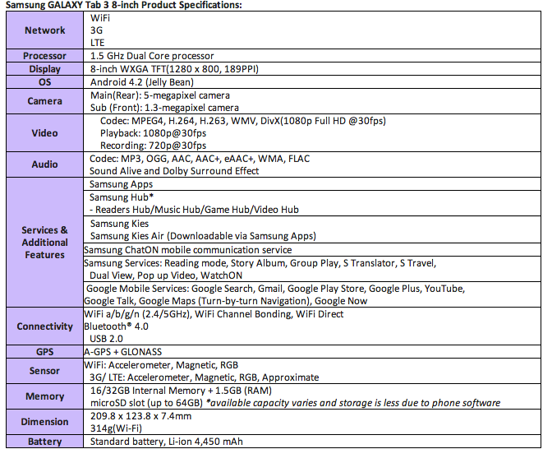The image size is (543, 449).
Task: Select 'Main(Rear): 5-megapixel camera' line
Action: pyautogui.click(x=160, y=95)
